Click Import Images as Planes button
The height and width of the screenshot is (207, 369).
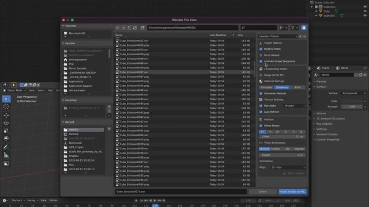point(292,191)
